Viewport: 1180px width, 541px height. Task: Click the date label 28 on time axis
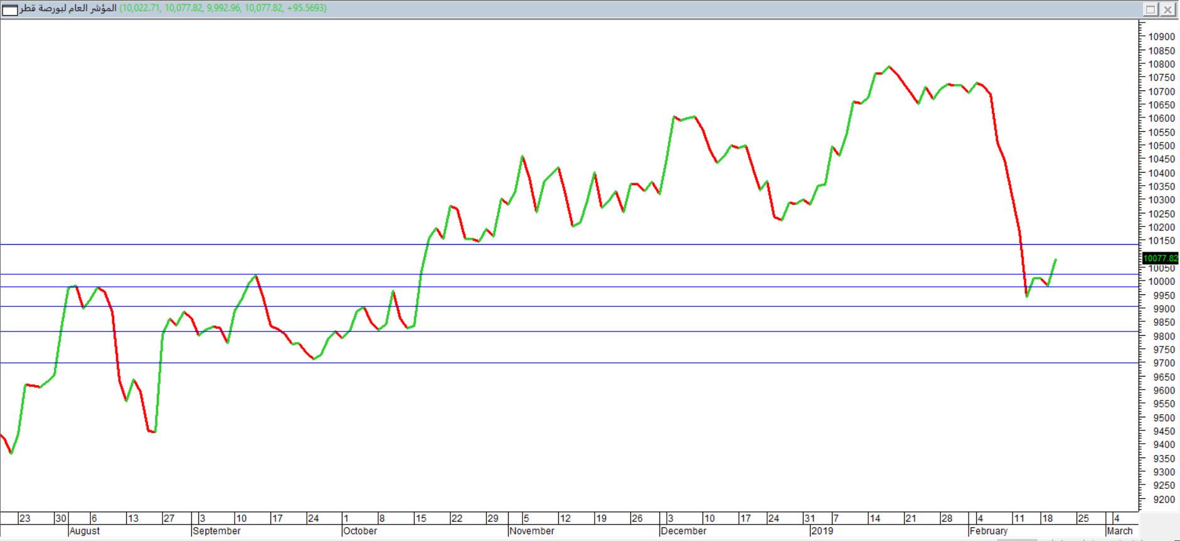[947, 518]
